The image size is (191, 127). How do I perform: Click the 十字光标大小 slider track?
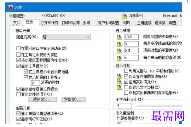(159, 106)
